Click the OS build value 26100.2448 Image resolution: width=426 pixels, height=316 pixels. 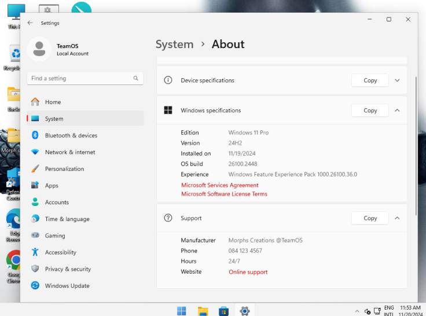click(243, 164)
